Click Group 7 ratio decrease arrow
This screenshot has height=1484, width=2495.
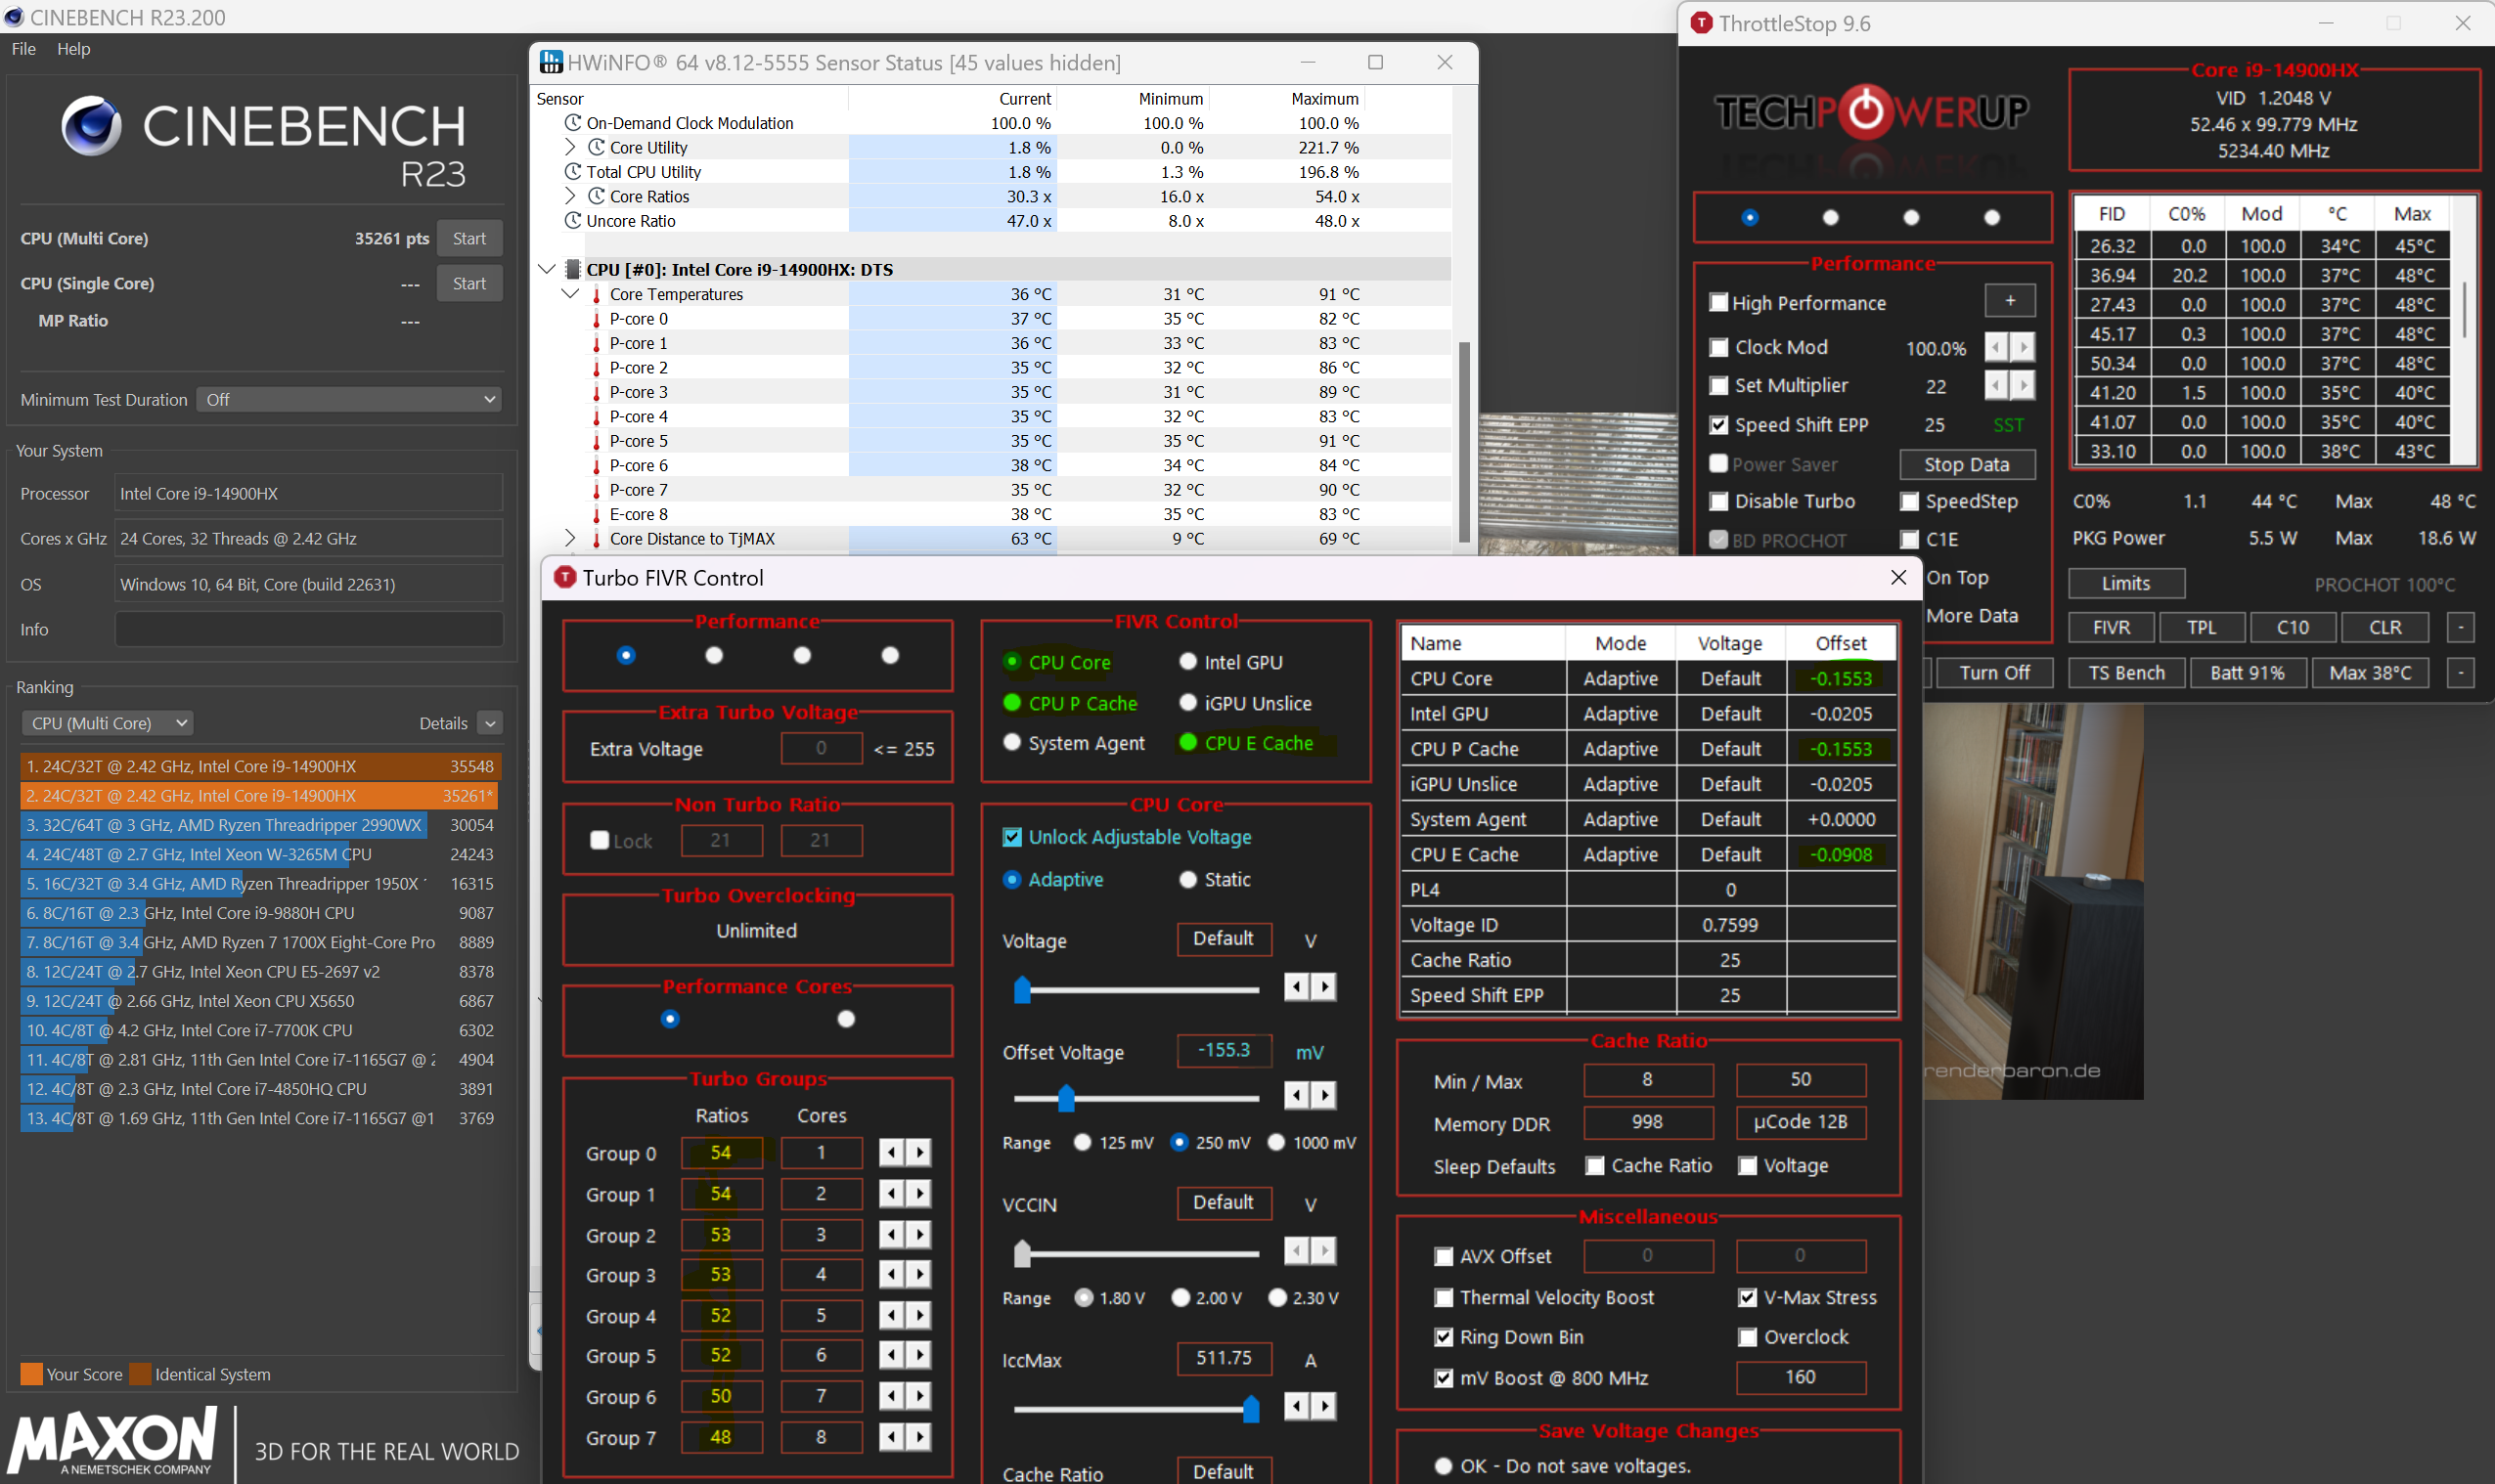pos(892,1437)
